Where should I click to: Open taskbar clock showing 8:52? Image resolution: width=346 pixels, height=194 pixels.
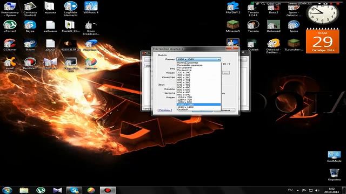click(x=331, y=190)
